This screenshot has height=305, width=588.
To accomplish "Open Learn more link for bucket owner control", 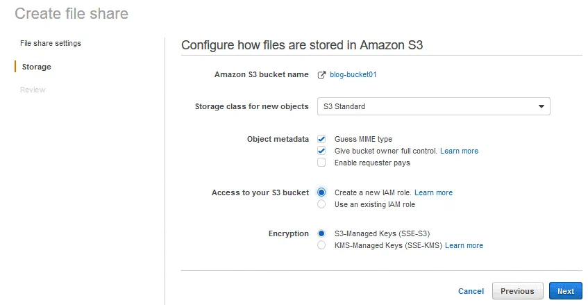I will pyautogui.click(x=459, y=151).
